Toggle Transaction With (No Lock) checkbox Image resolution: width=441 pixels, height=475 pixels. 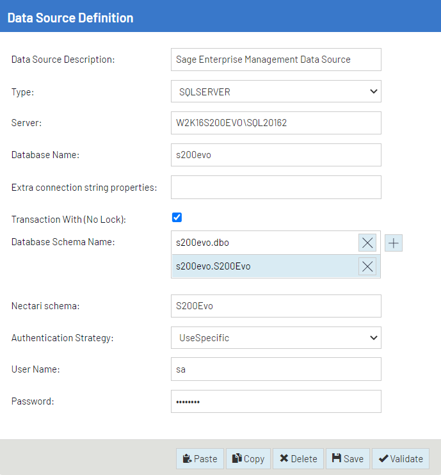(x=177, y=217)
